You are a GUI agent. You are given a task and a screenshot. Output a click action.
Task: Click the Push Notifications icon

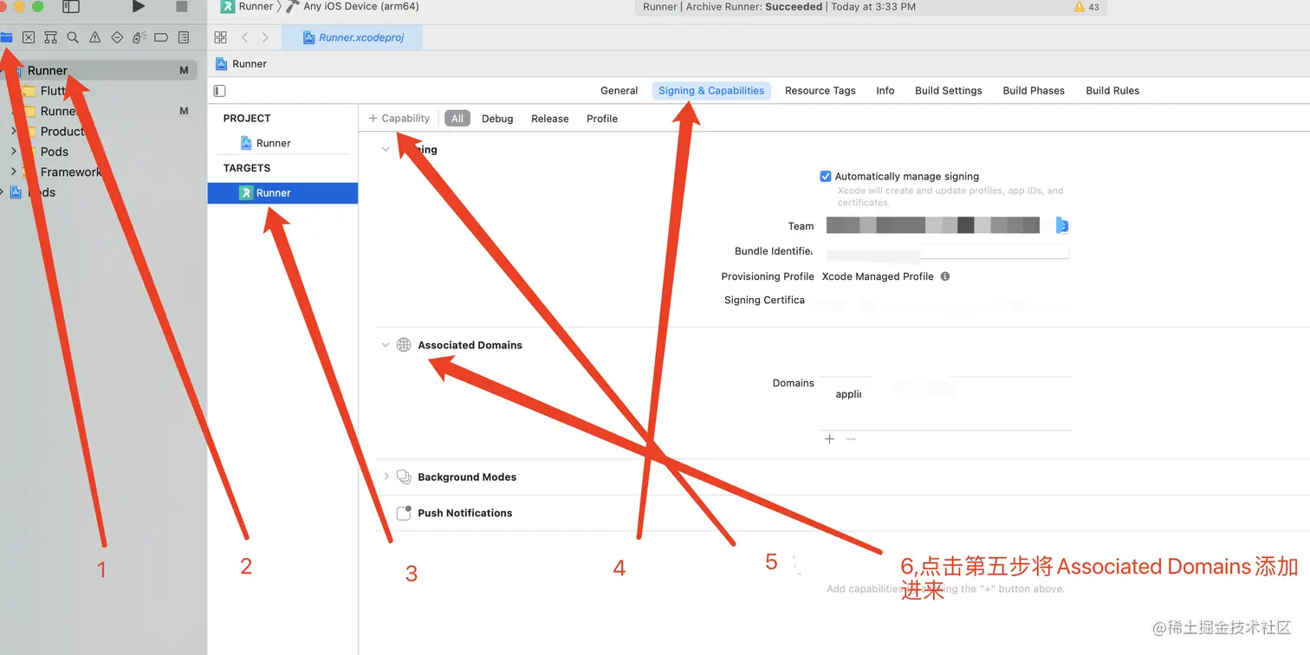point(404,513)
